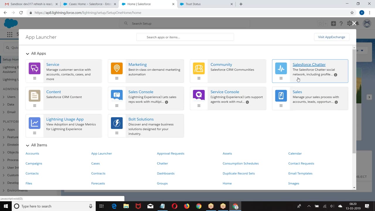Bookmark this page with star icon

click(x=352, y=13)
